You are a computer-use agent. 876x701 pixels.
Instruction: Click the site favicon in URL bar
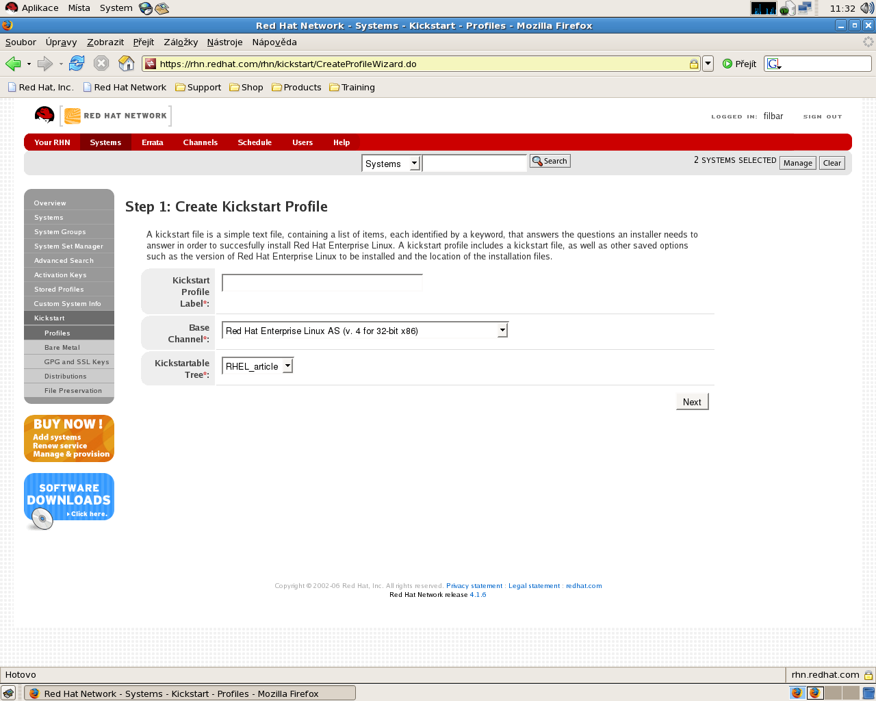[151, 64]
